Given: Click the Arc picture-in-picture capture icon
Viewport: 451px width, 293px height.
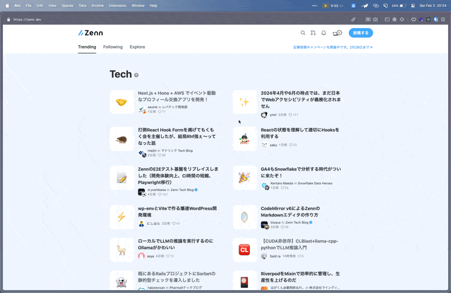Looking at the screenshot, I should coord(368,20).
